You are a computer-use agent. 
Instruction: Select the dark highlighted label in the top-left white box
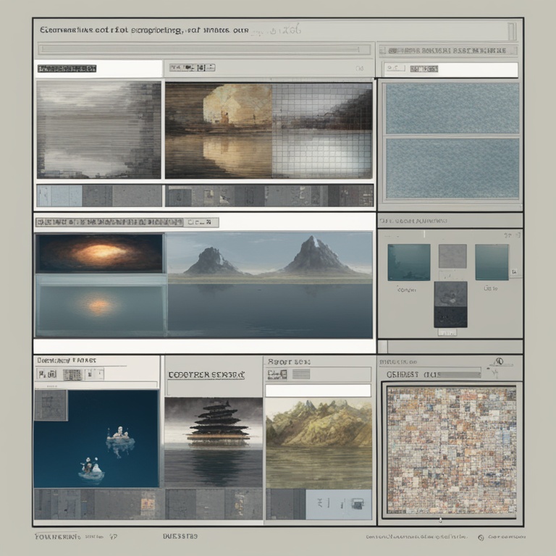67,69
